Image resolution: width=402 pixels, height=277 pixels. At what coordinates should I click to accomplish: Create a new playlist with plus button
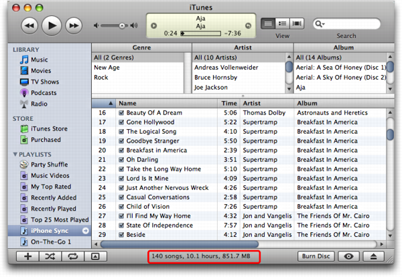27,256
